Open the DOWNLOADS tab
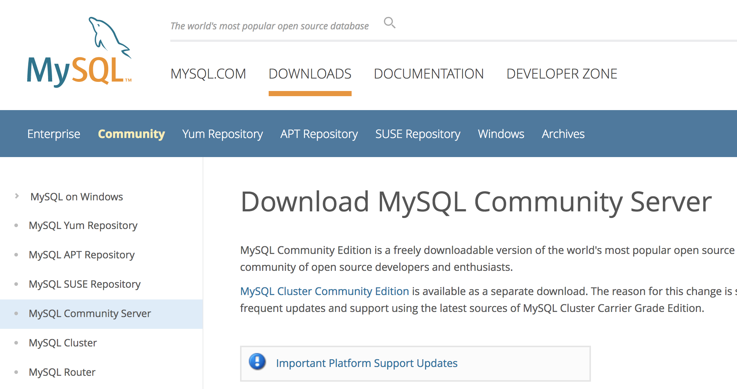This screenshot has height=389, width=737. pyautogui.click(x=310, y=74)
